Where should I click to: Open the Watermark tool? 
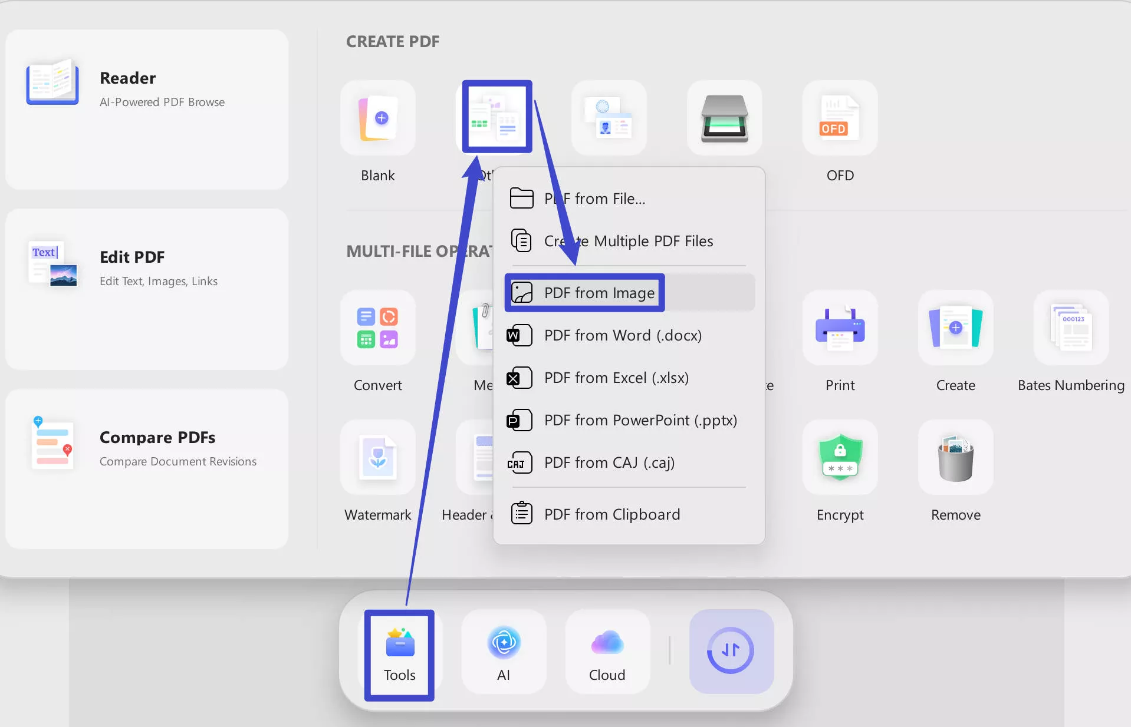click(377, 458)
